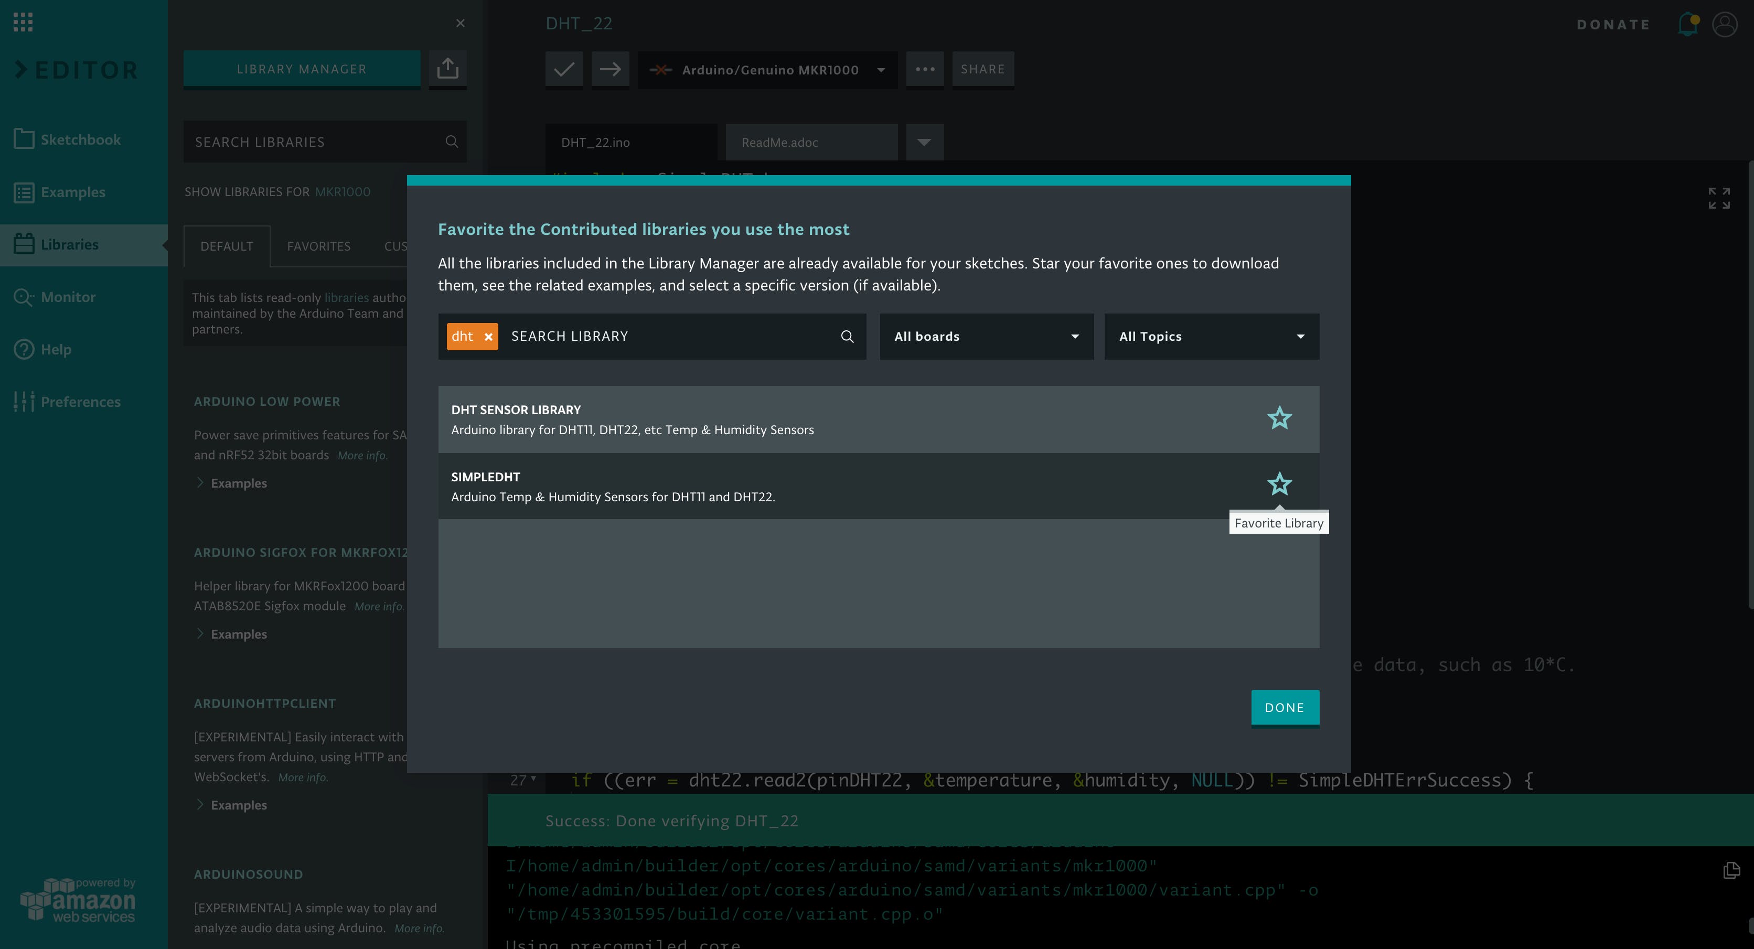
Task: Open the notifications bell
Action: [1688, 25]
